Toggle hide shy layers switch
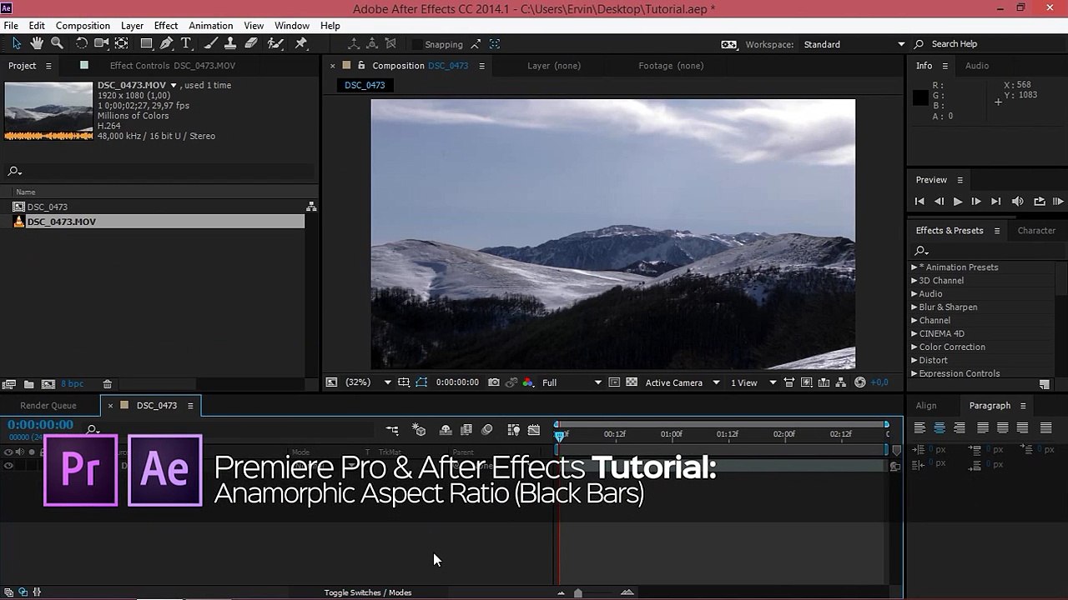Screen dimensions: 1068x600 (x=446, y=430)
